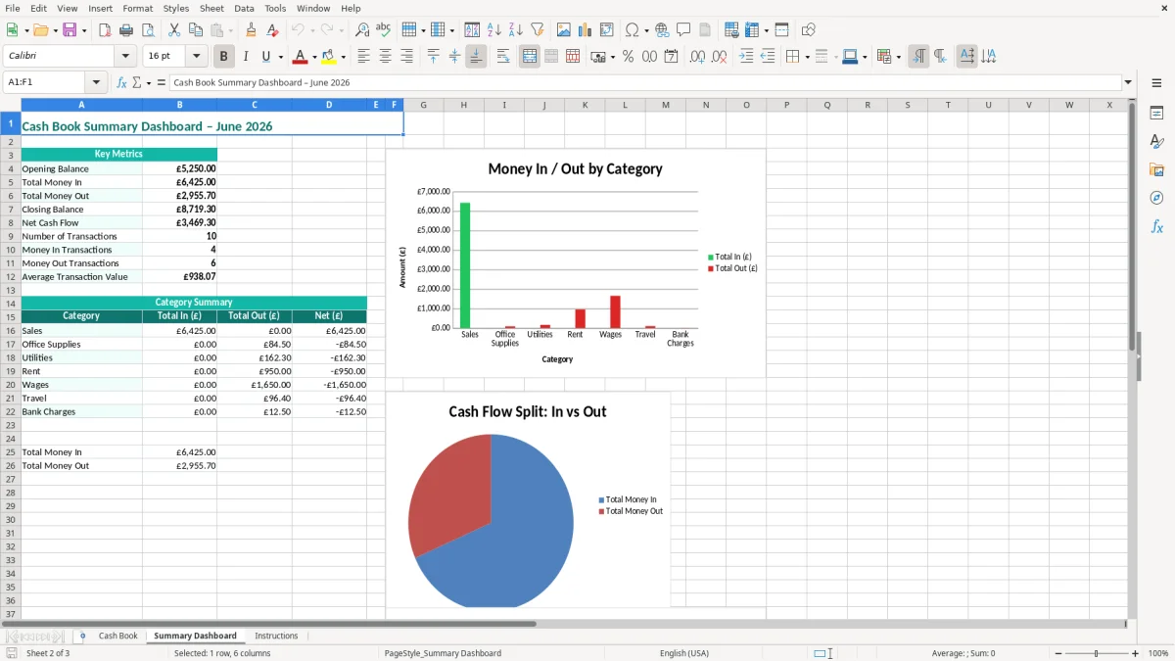1175x661 pixels.
Task: Run the Spelling check icon
Action: tap(384, 30)
